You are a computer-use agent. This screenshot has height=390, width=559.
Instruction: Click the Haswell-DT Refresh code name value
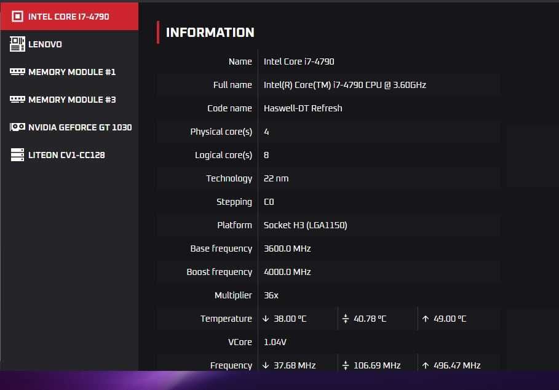click(x=303, y=108)
